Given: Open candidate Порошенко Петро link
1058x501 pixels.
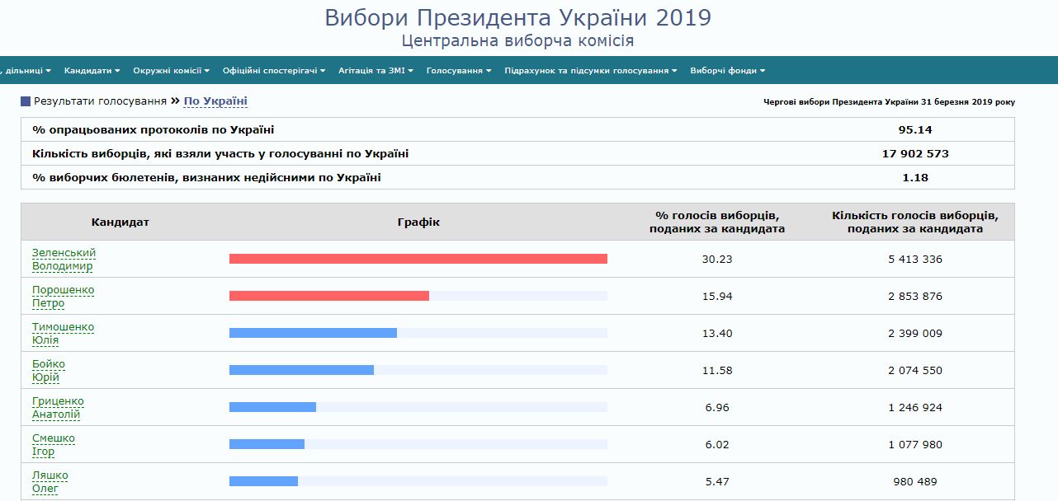Looking at the screenshot, I should (x=63, y=297).
